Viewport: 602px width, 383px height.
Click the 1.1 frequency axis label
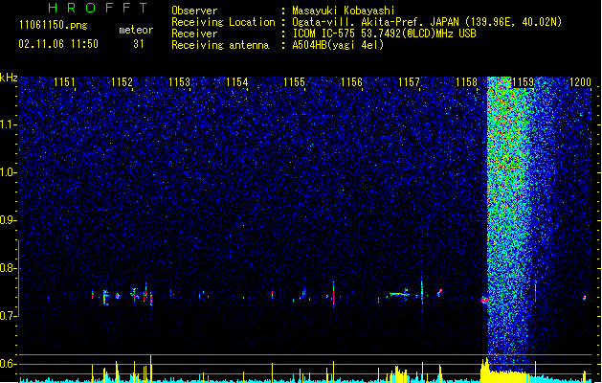(9, 124)
